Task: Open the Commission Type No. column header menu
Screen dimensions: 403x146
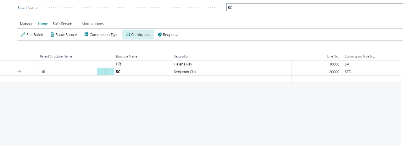Action: pyautogui.click(x=360, y=56)
